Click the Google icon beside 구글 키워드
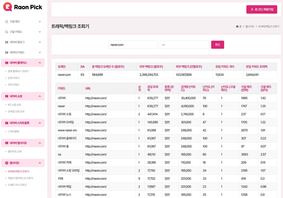The height and width of the screenshot is (198, 283). click(7, 32)
